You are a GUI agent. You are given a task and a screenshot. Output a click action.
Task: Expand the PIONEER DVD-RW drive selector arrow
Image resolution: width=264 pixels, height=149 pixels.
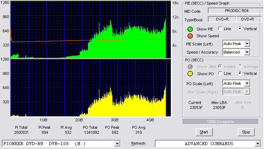click(117, 144)
